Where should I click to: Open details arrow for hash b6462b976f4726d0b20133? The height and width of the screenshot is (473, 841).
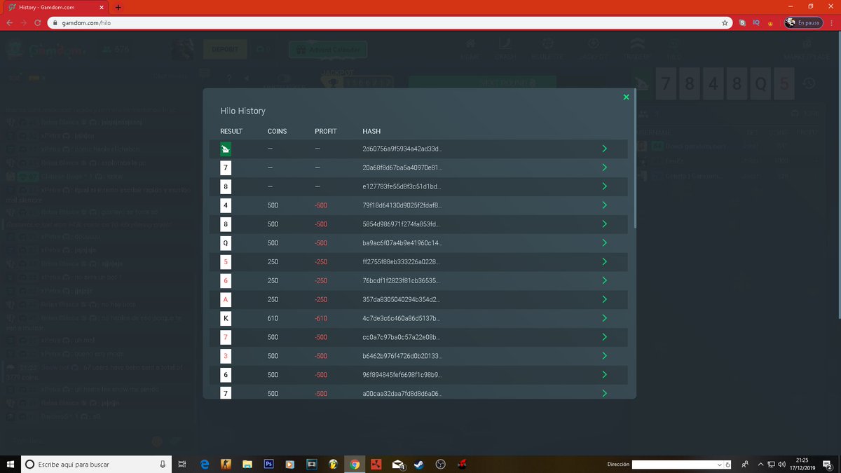[604, 356]
